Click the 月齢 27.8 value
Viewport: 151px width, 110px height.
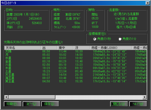coord(20,27)
